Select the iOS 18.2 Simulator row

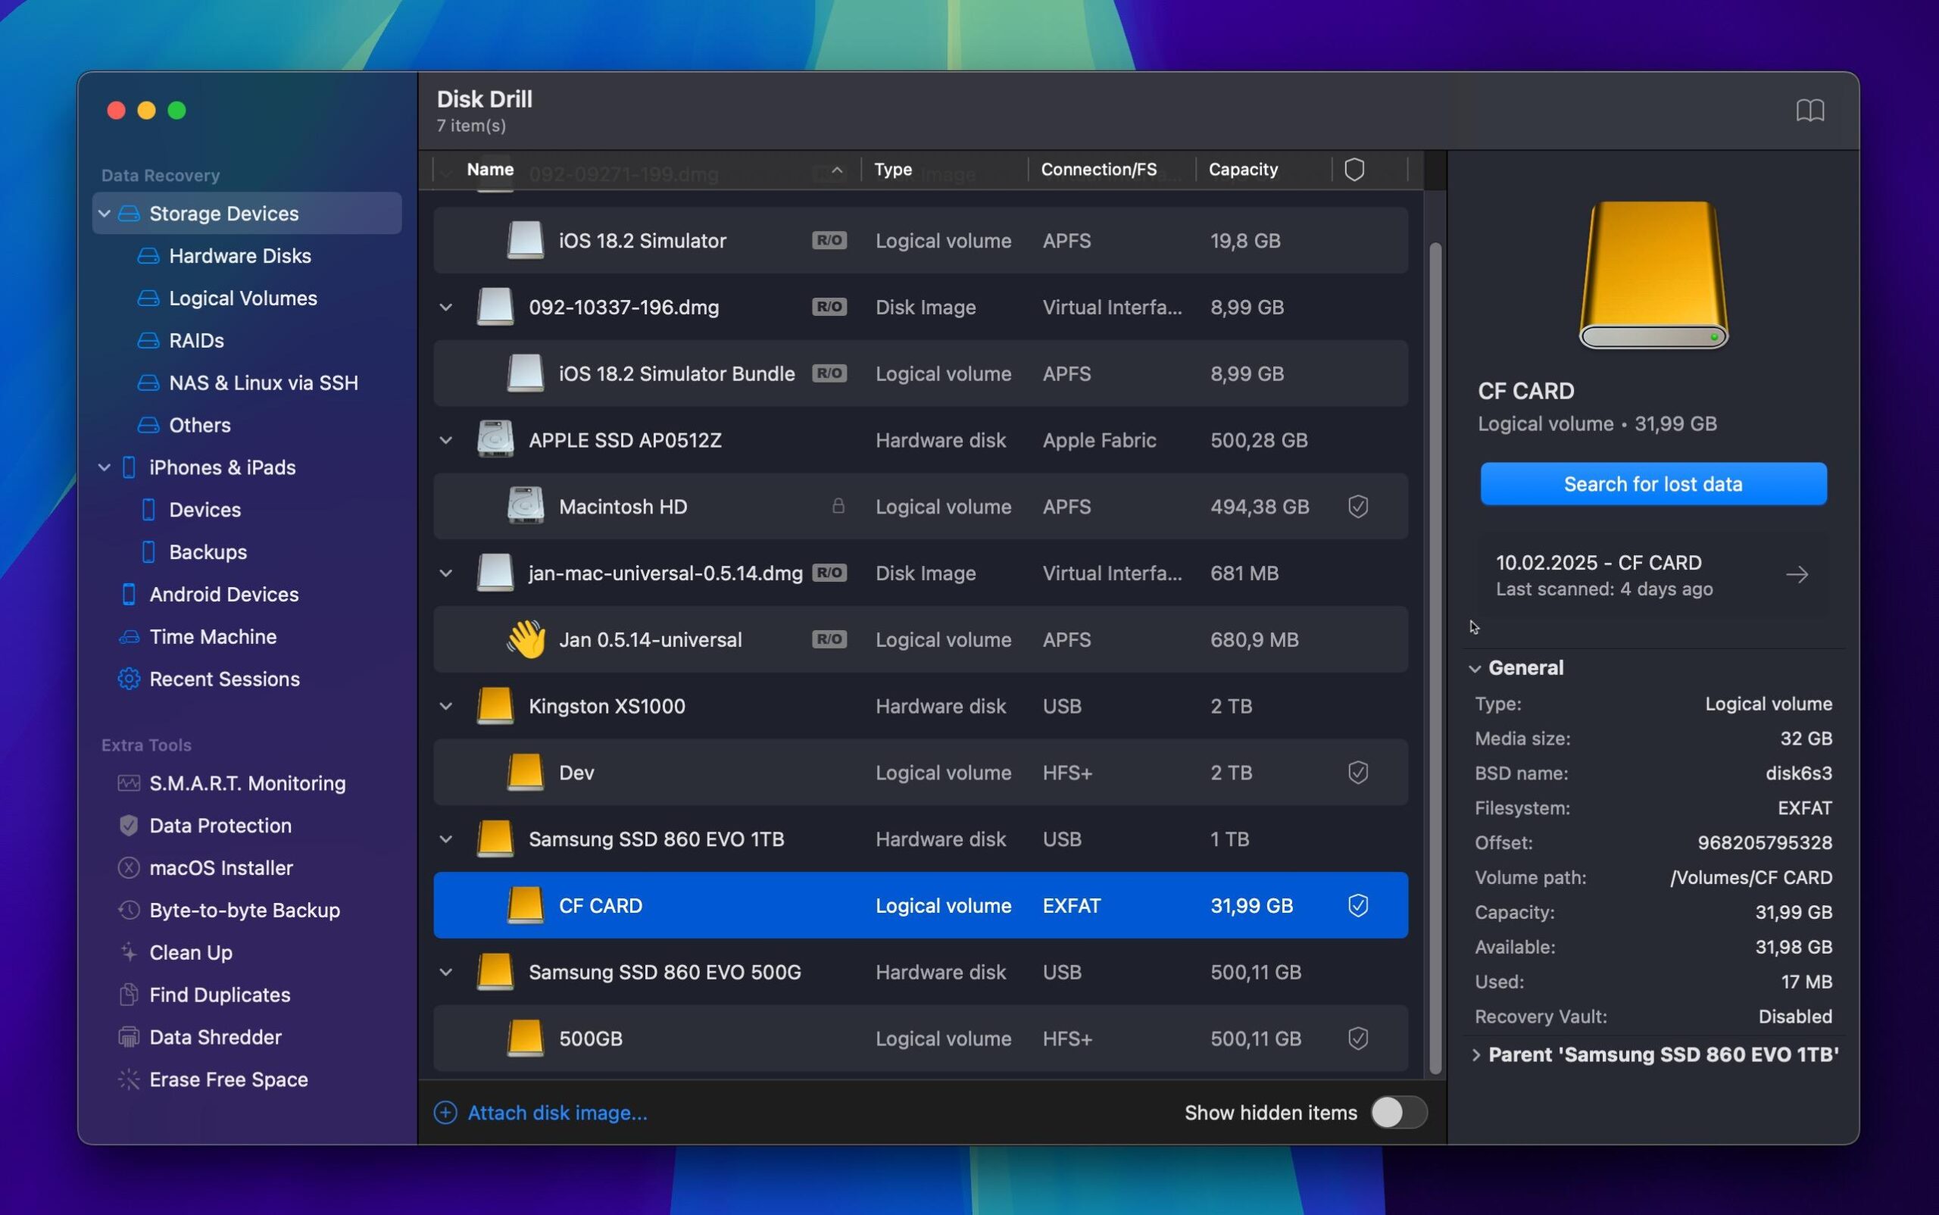click(x=920, y=240)
